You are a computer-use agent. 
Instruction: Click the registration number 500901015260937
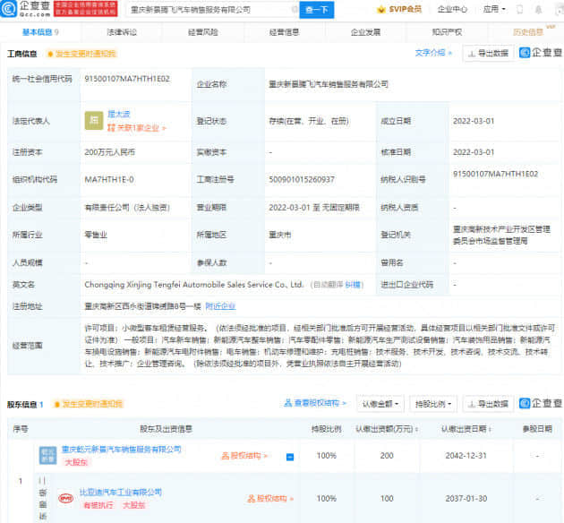click(302, 179)
